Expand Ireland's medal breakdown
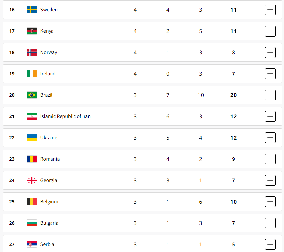The height and width of the screenshot is (252, 284). pyautogui.click(x=270, y=74)
